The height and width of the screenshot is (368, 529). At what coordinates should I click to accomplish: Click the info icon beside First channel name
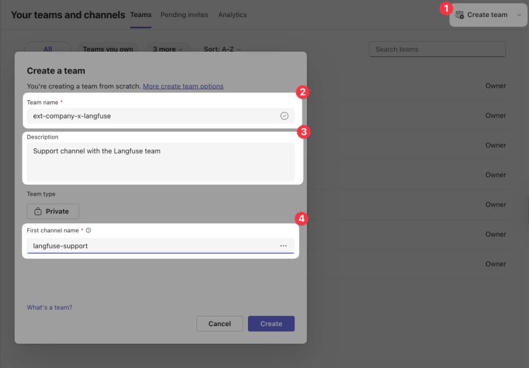tap(88, 231)
